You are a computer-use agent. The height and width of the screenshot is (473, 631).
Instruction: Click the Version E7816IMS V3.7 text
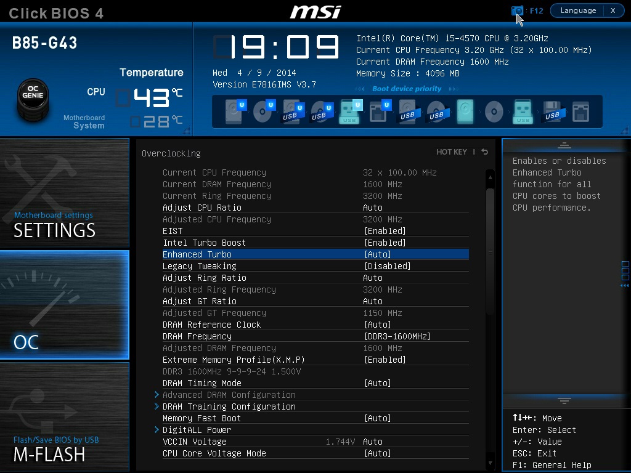(264, 84)
